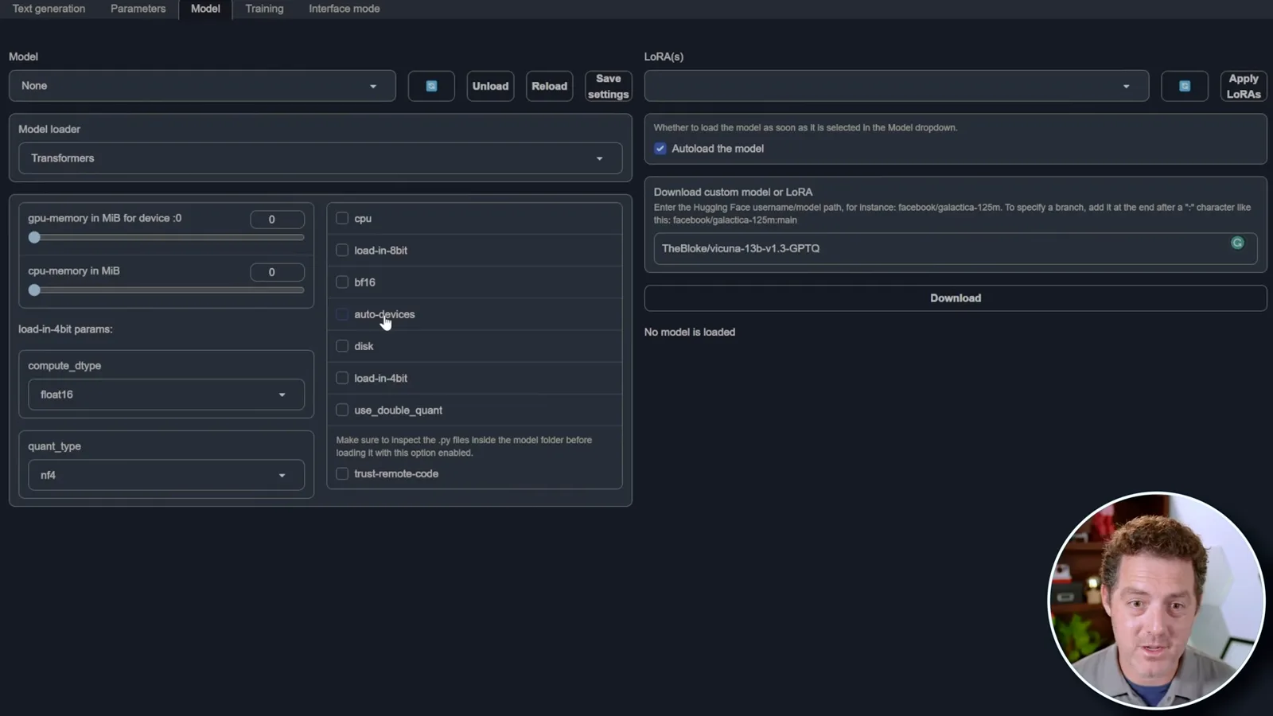Screen dimensions: 1273x716
Task: Refresh the LoRA list icon button
Action: pos(1184,86)
